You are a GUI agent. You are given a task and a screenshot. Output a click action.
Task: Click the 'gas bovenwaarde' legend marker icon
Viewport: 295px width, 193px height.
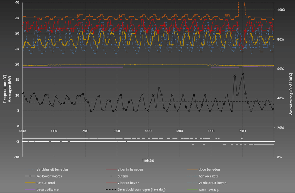coord(29,176)
